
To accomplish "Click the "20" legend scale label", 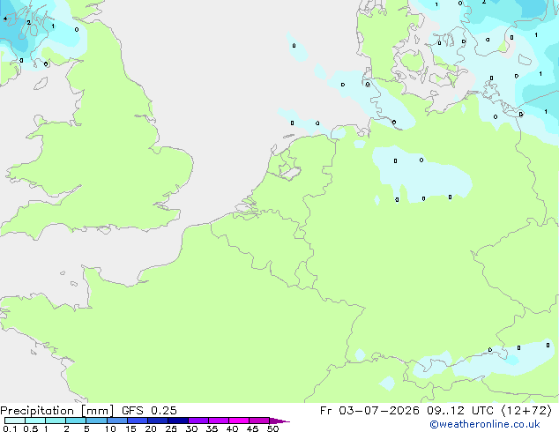I will coord(151,428).
